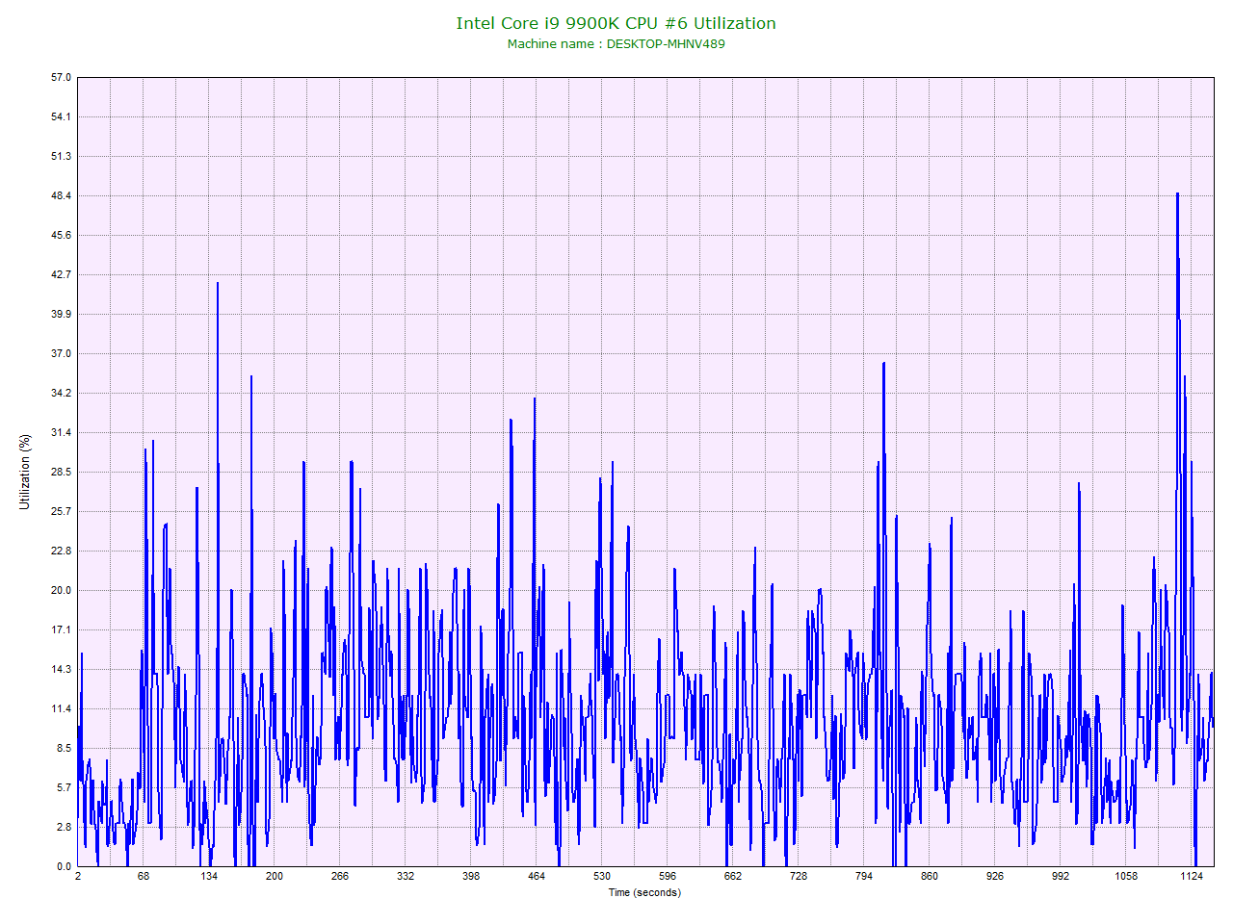Select the 11.4 utilization axis value
The width and height of the screenshot is (1233, 924).
click(x=62, y=708)
